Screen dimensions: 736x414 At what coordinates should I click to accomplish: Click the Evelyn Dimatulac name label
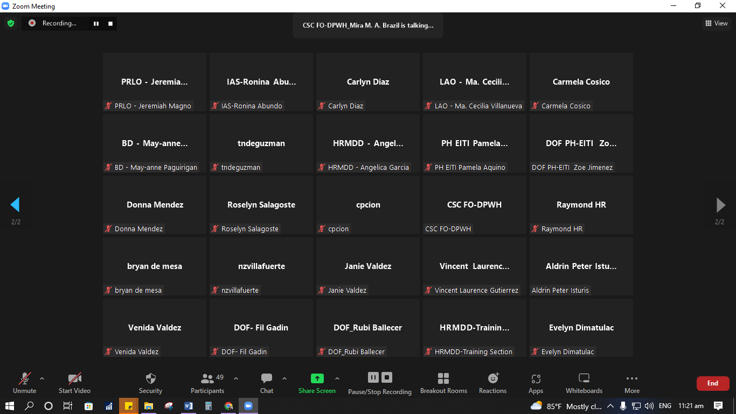[x=567, y=351]
